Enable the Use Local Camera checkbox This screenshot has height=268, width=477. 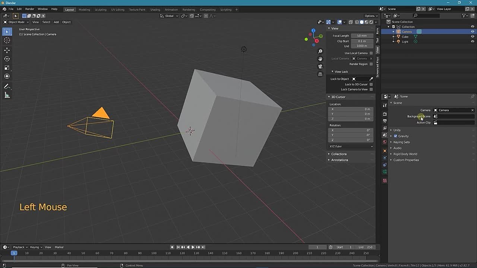371,53
